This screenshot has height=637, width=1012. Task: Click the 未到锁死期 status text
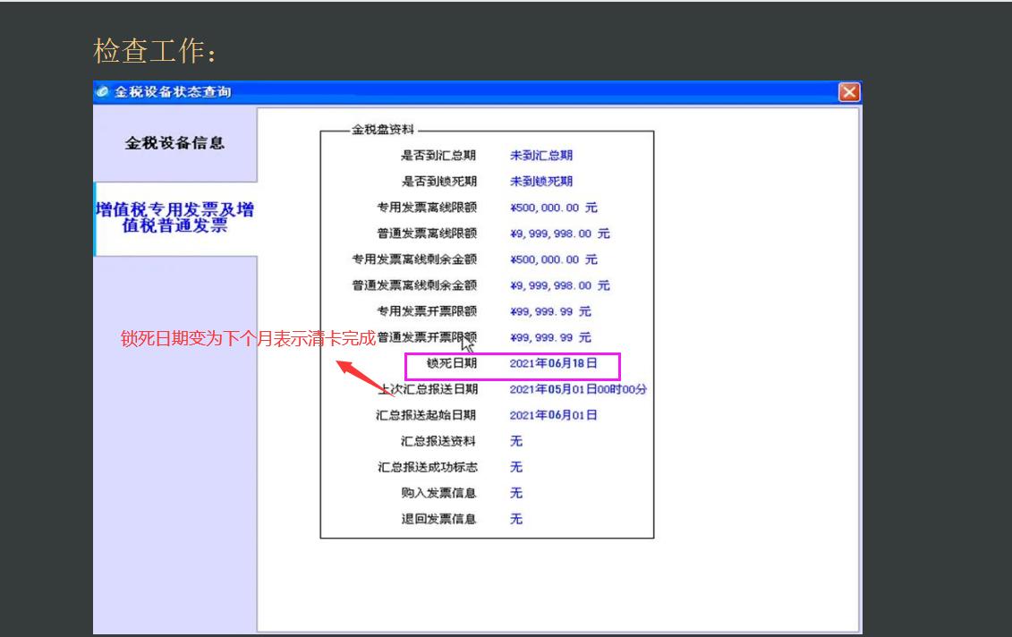540,181
